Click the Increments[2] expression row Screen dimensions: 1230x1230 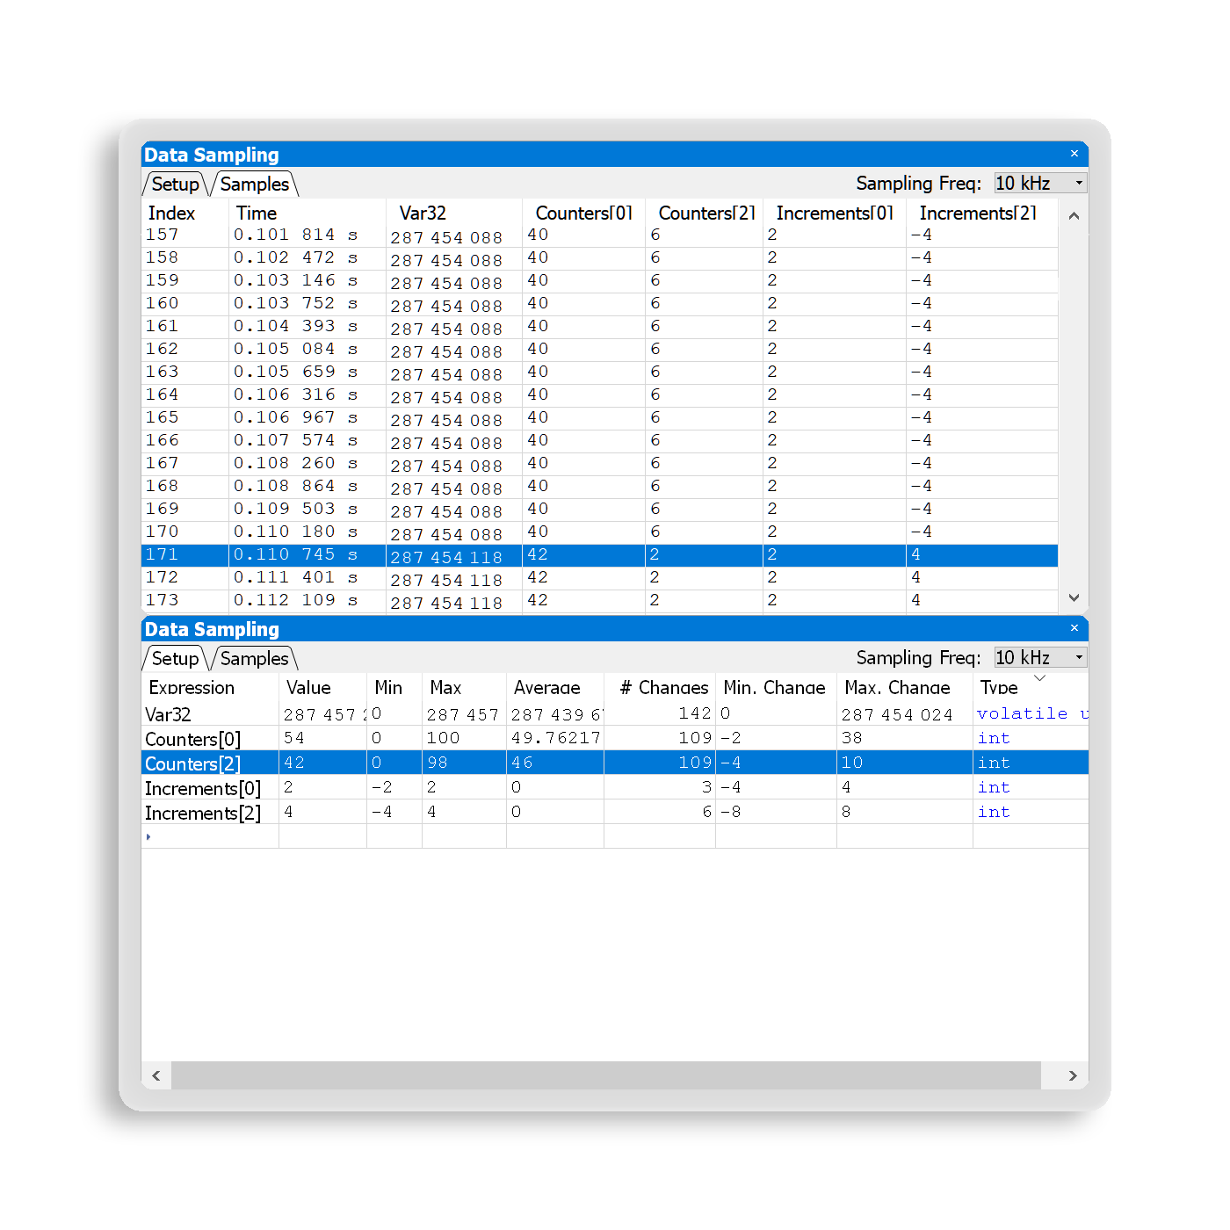click(202, 813)
